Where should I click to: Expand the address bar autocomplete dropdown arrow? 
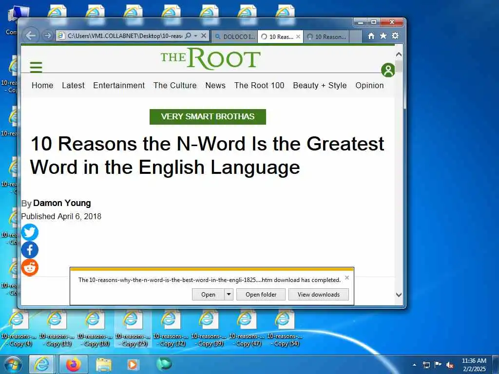[x=196, y=36]
